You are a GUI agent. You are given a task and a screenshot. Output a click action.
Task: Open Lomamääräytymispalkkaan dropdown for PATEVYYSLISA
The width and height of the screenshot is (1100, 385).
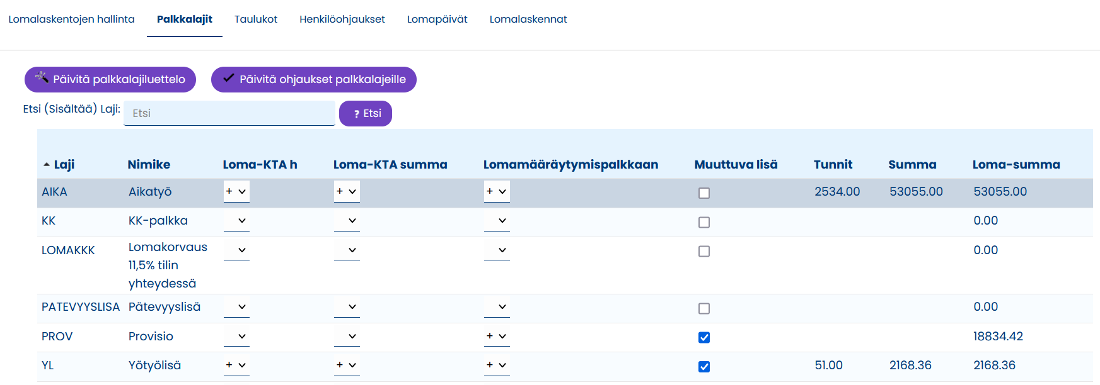(497, 307)
